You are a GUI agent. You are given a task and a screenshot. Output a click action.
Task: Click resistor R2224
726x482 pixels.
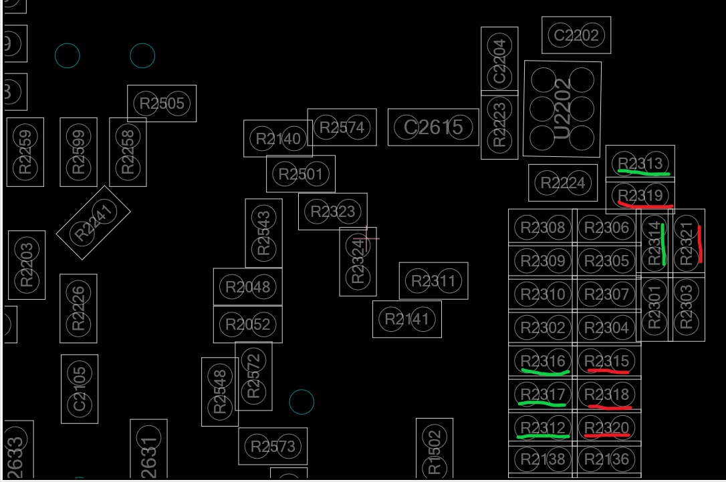563,183
